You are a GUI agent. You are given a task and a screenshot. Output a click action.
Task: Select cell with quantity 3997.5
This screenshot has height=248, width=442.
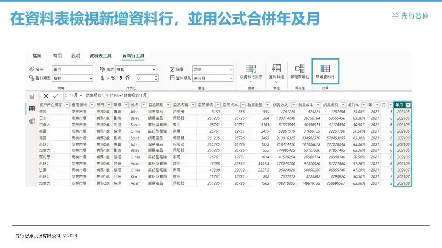(x=258, y=164)
